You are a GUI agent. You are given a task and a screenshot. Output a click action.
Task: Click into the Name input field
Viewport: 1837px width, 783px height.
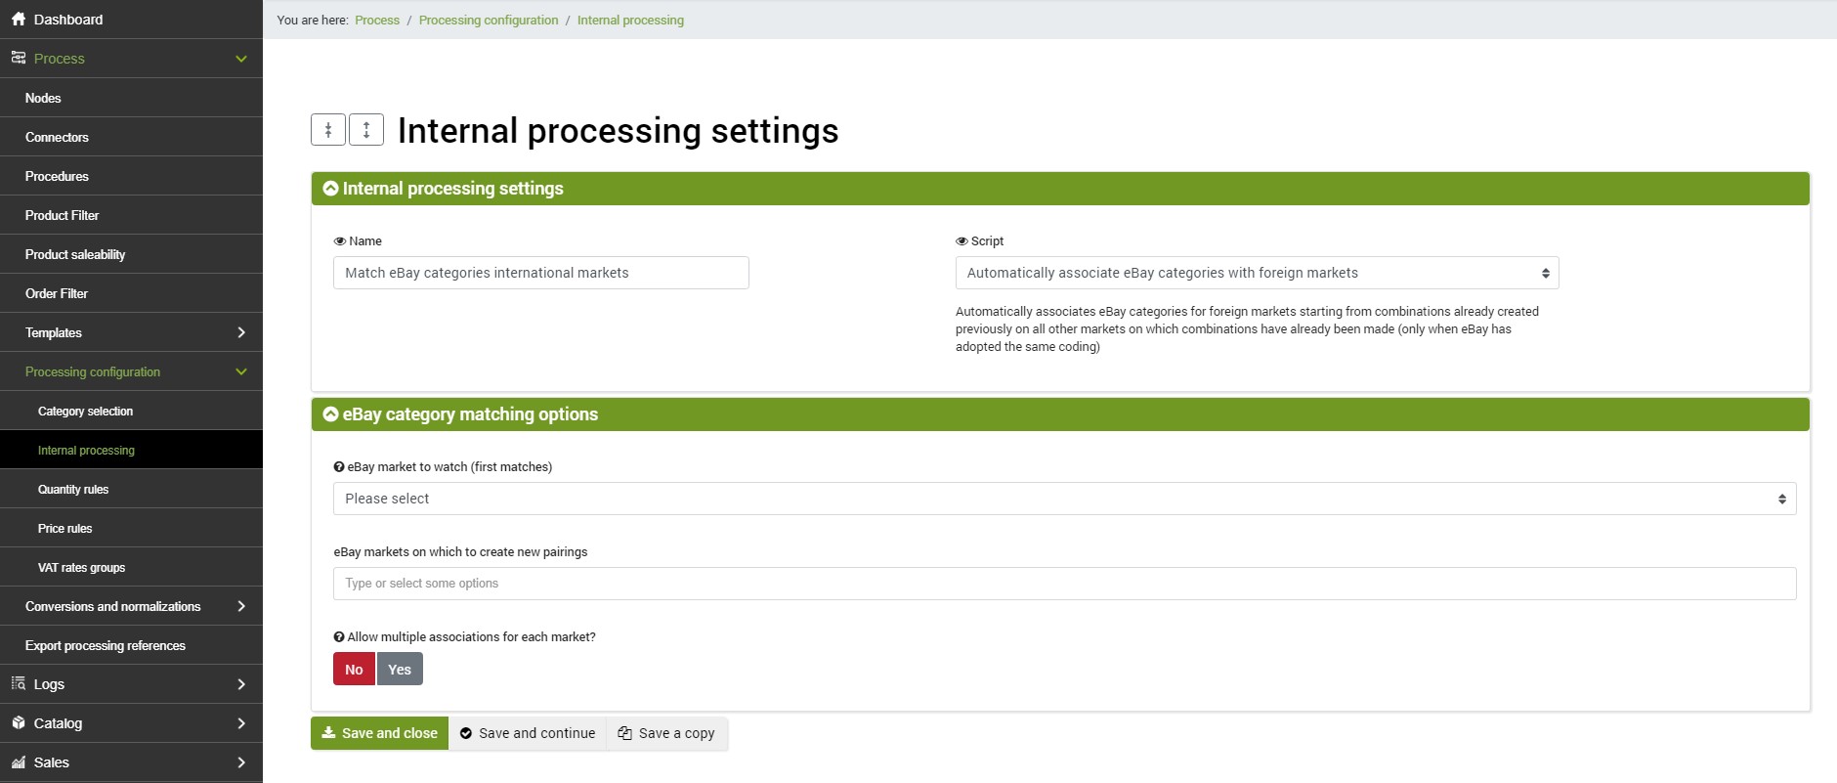pos(541,273)
